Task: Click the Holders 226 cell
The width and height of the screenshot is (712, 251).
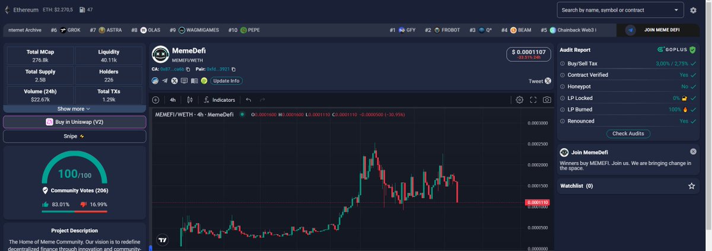Action: [x=109, y=75]
